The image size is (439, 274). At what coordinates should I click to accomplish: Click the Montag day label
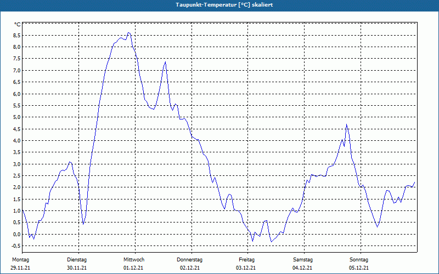[20, 260]
